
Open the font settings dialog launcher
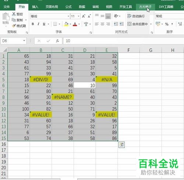91,32
